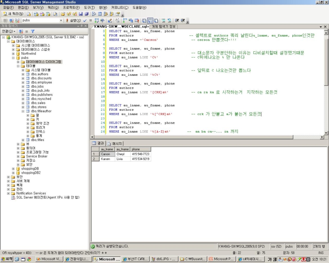This screenshot has height=263, width=329.
Task: Show the Summary page icon
Action: pos(100,14)
